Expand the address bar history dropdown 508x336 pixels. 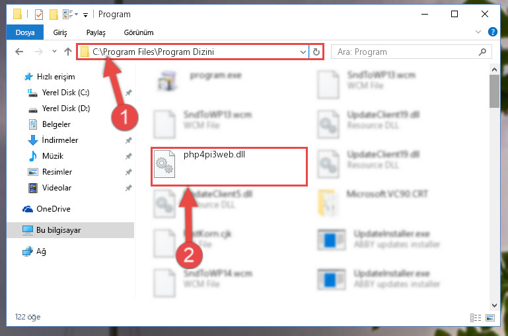coord(303,52)
